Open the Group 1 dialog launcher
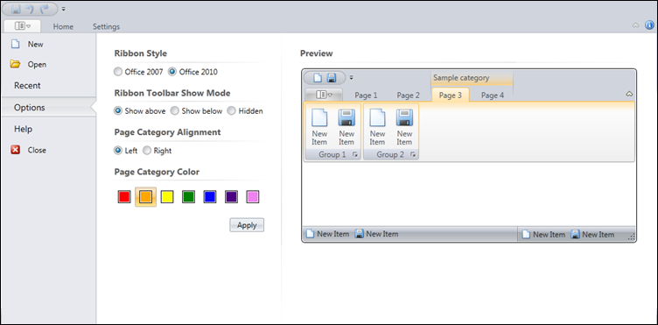Image resolution: width=658 pixels, height=325 pixels. click(x=355, y=155)
